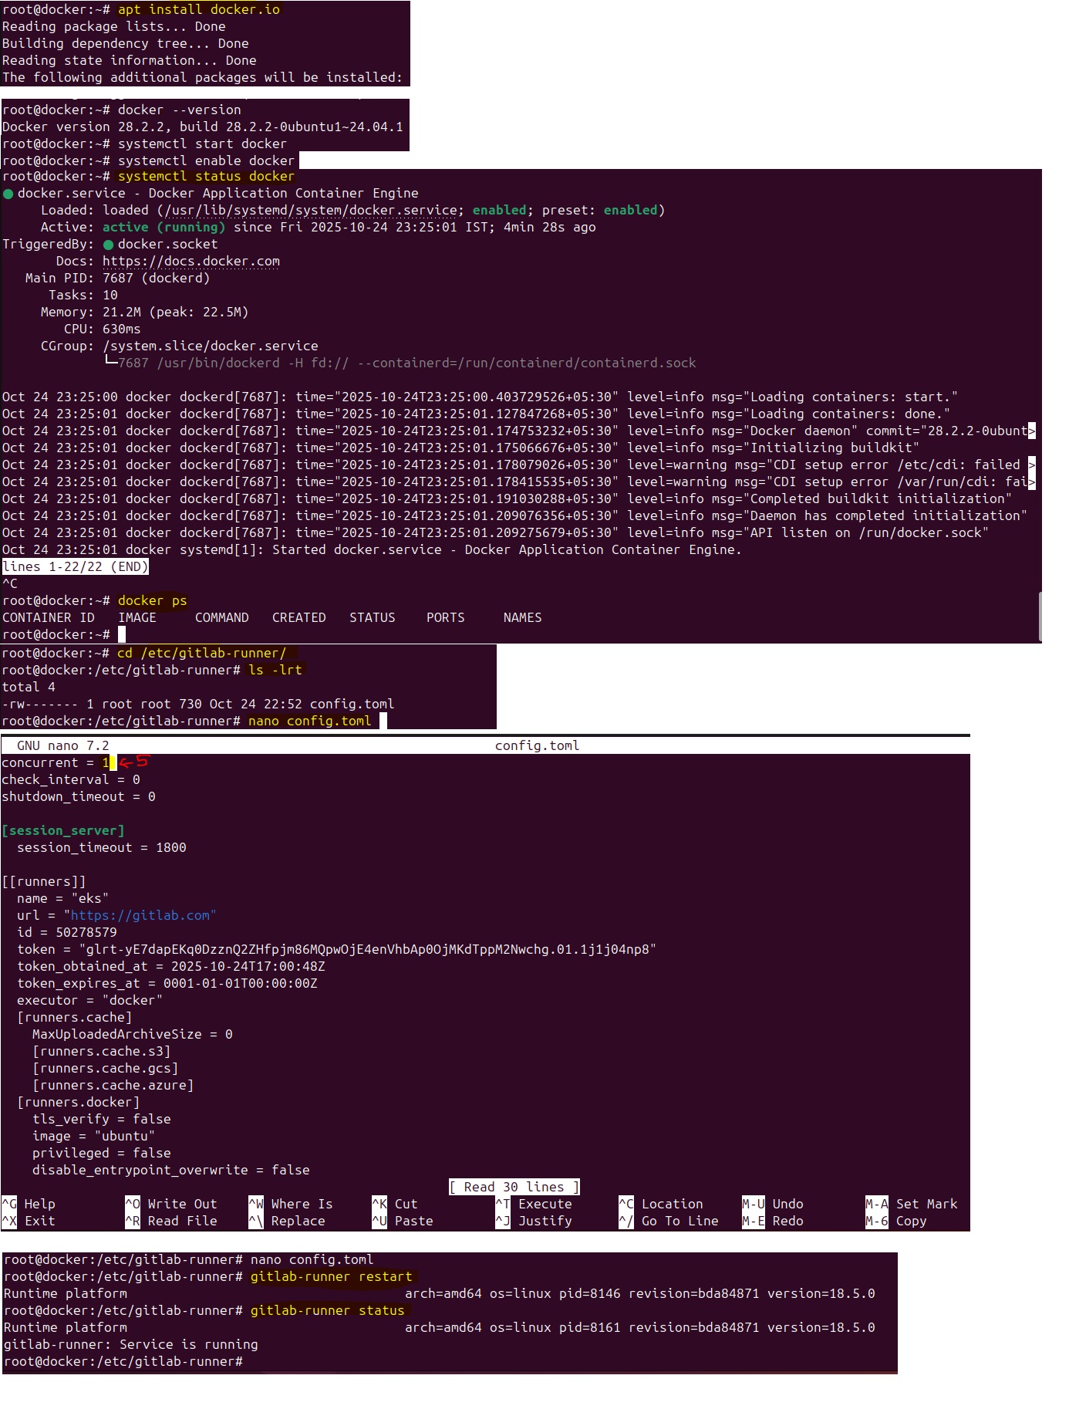Click the [session_server] section header

(x=63, y=830)
